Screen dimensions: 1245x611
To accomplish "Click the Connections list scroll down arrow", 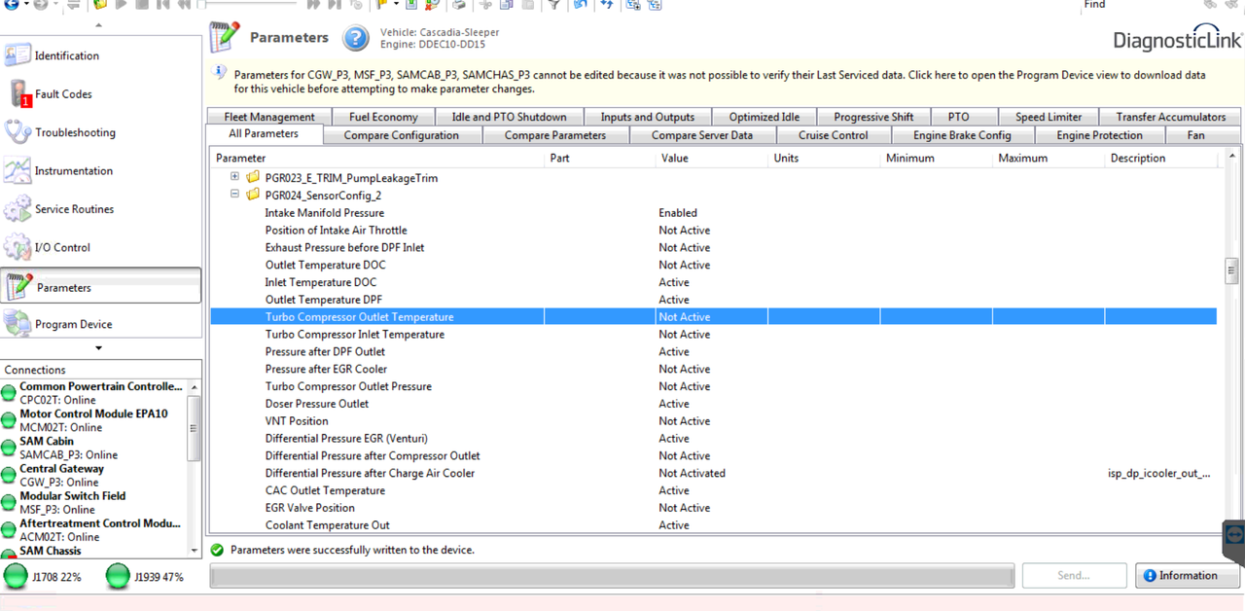I will 195,550.
